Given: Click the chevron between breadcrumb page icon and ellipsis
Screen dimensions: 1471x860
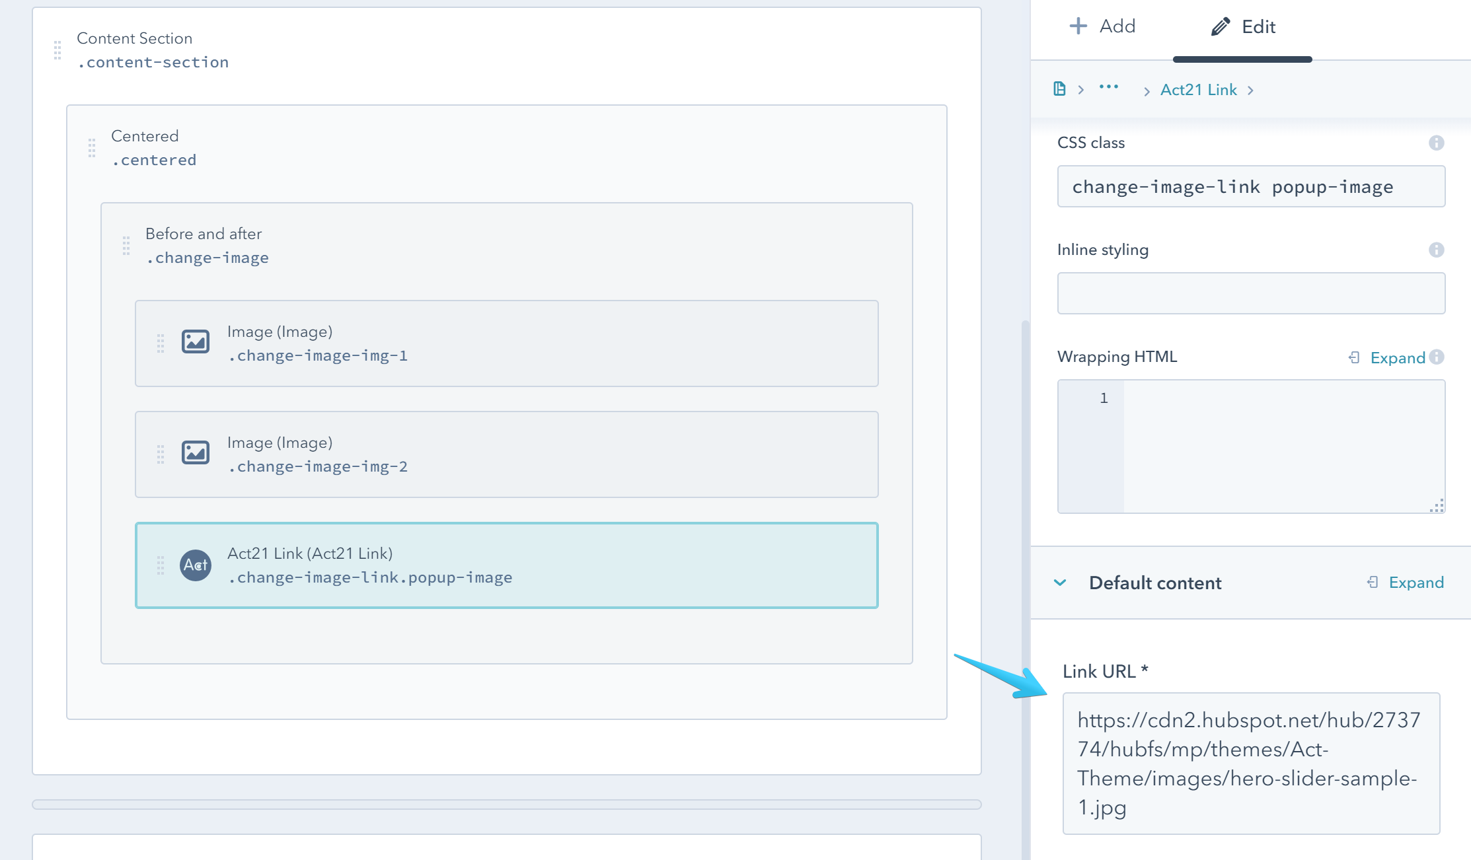Looking at the screenshot, I should 1082,89.
